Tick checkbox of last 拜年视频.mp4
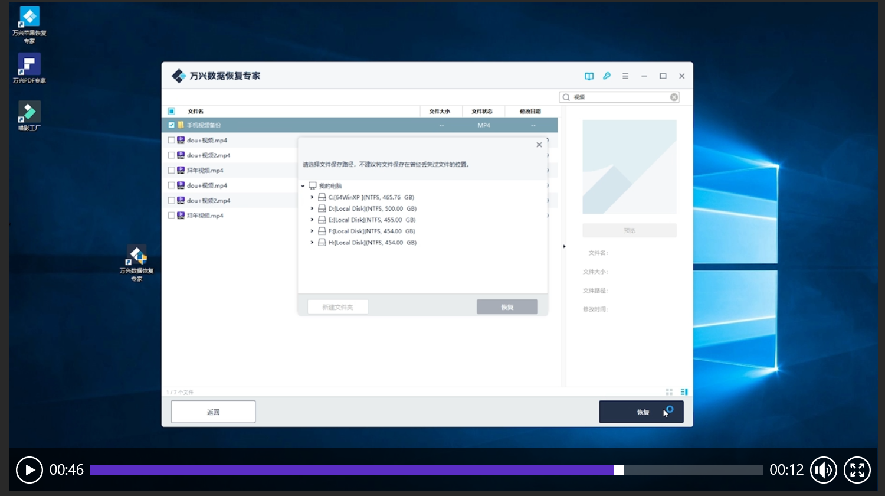 point(172,216)
